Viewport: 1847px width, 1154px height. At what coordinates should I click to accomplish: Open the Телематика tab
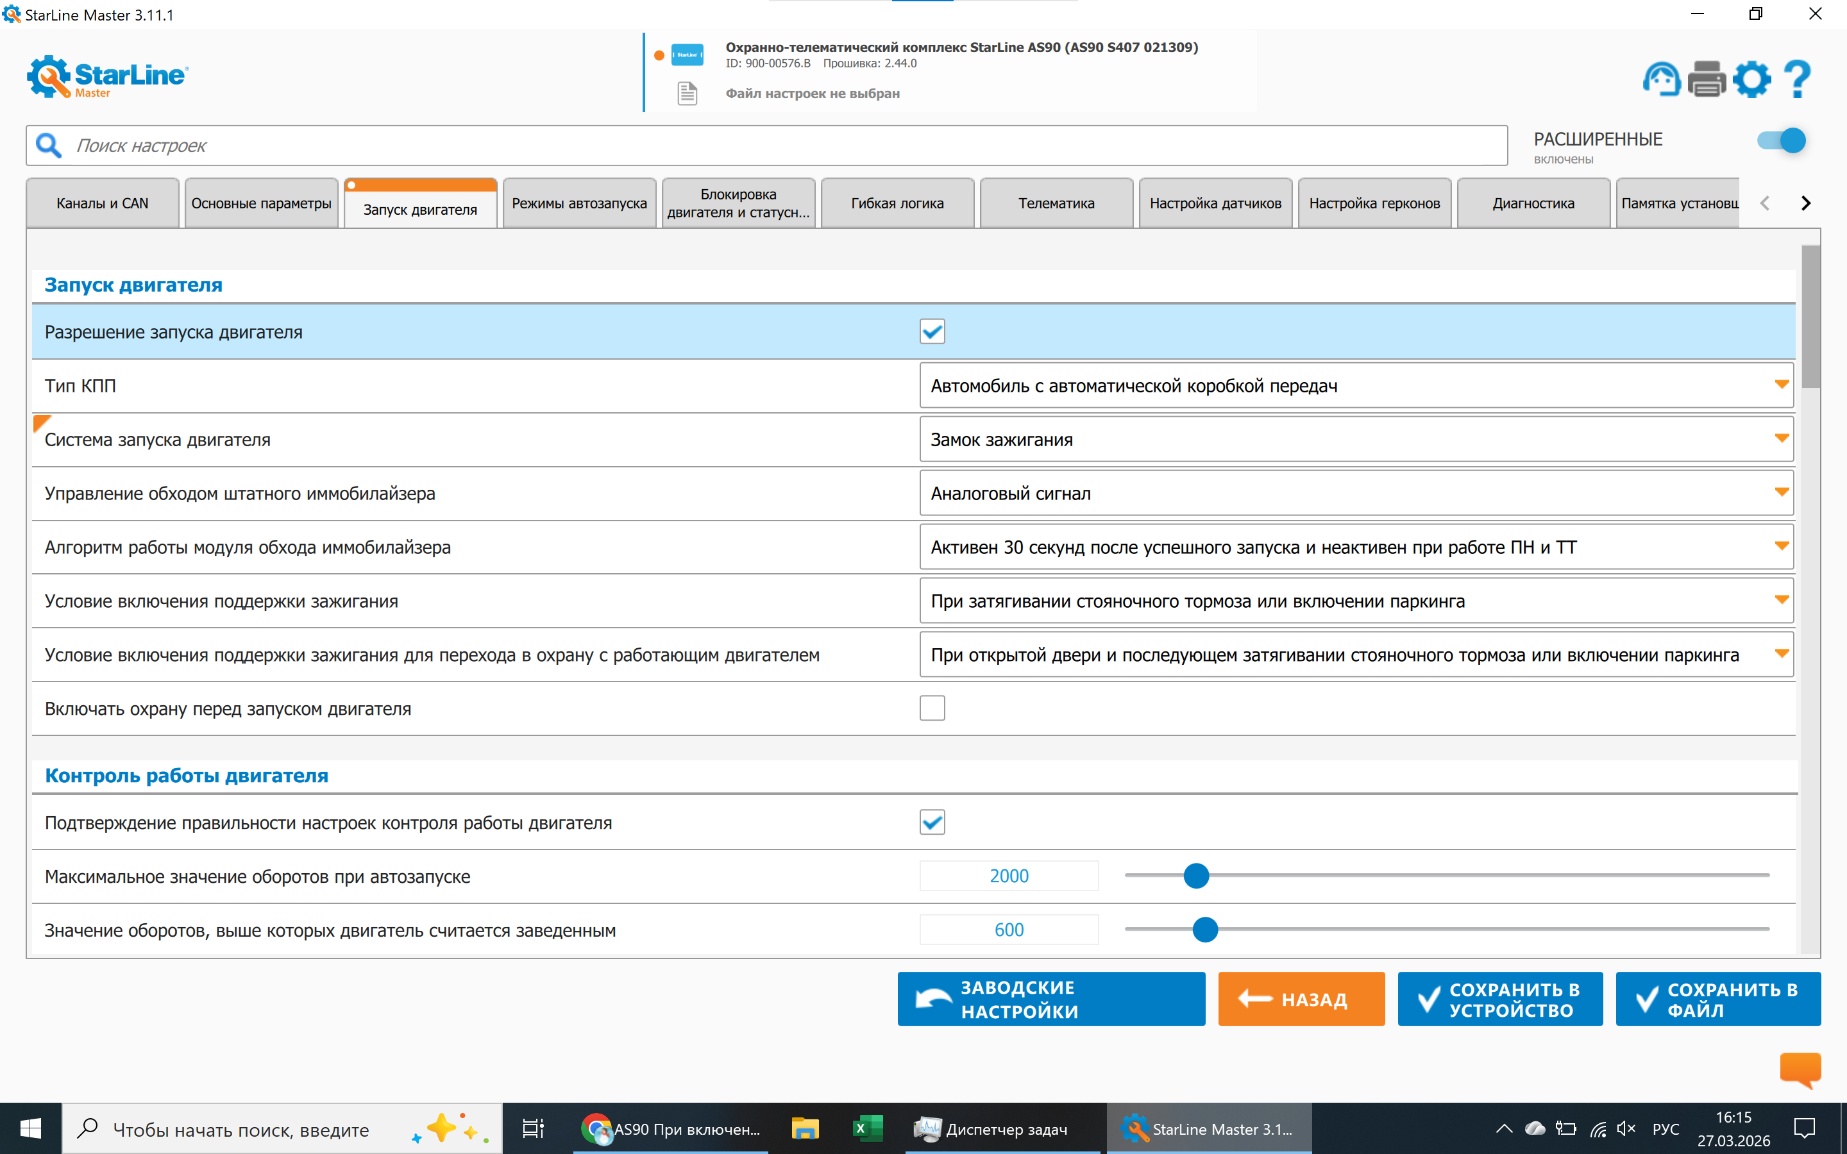[x=1056, y=203]
